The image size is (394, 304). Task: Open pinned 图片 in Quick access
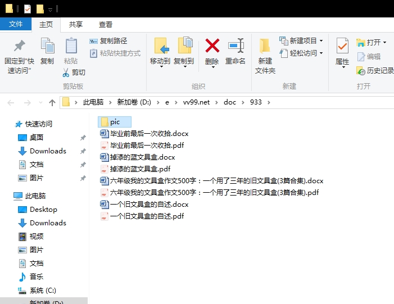pos(31,178)
